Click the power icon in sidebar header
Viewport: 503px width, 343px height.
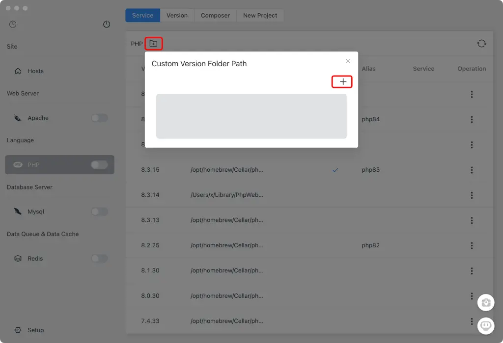(107, 25)
